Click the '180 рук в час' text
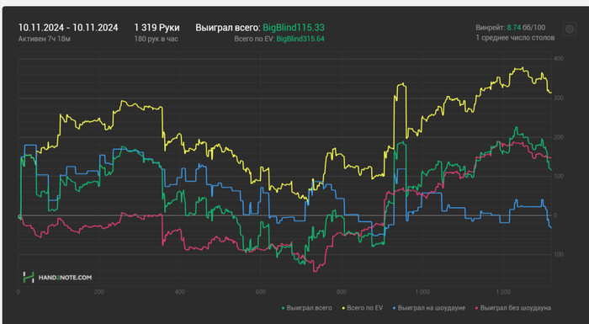 click(x=156, y=39)
